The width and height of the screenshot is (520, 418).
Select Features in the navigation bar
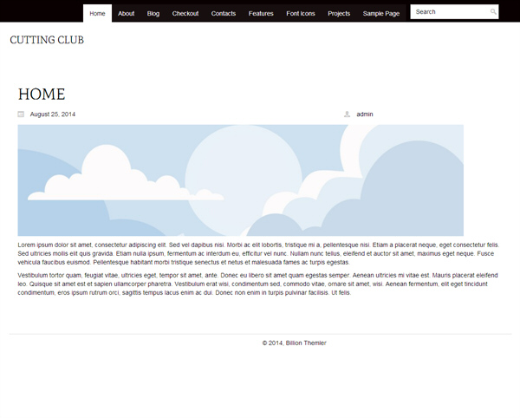point(261,14)
